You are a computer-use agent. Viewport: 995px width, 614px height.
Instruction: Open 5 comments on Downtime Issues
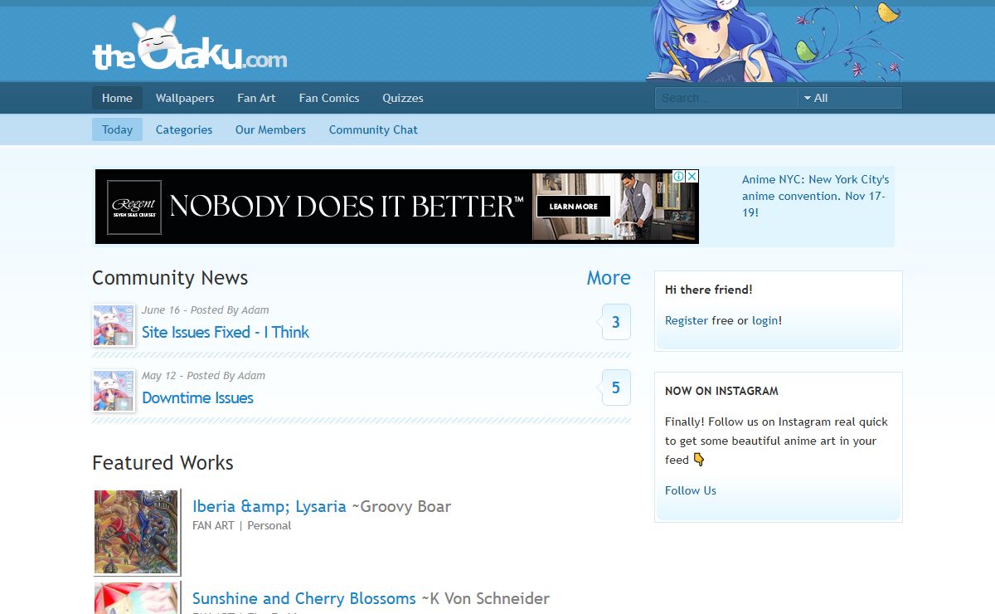click(x=615, y=387)
